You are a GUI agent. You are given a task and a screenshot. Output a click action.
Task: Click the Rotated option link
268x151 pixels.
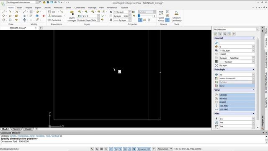(x=40, y=136)
